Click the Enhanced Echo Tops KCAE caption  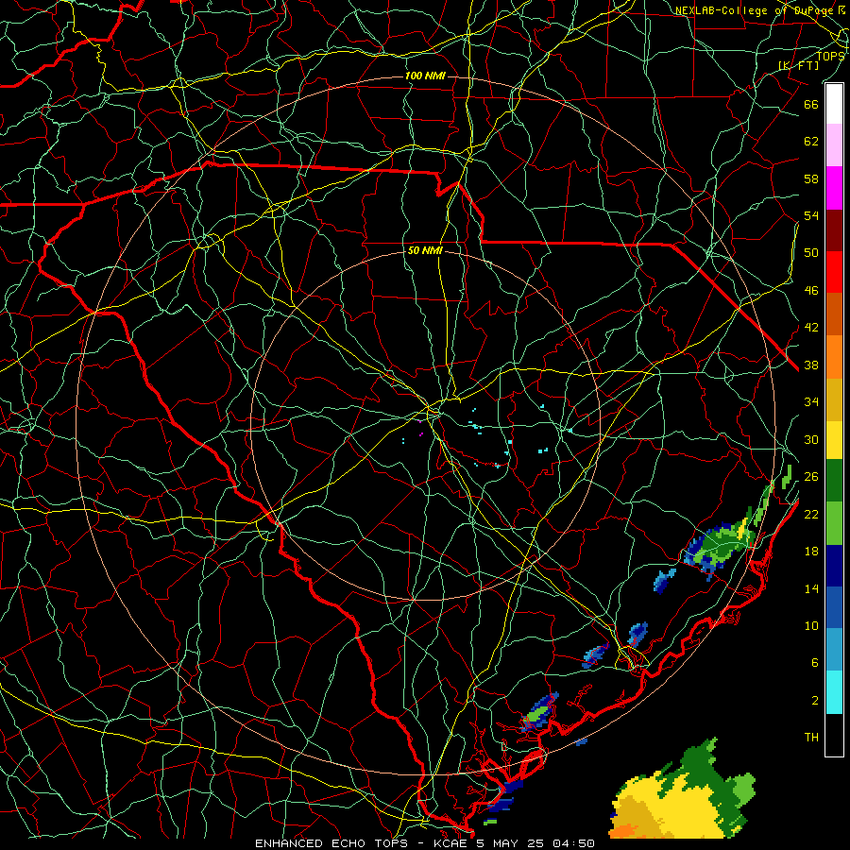[x=424, y=843]
